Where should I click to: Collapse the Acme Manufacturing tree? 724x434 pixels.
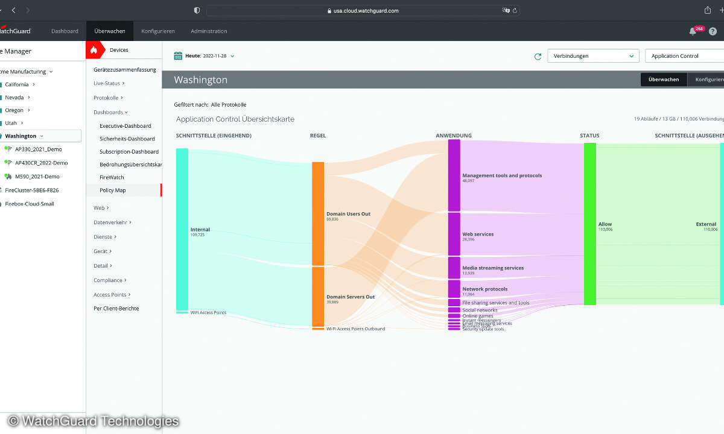(x=51, y=72)
